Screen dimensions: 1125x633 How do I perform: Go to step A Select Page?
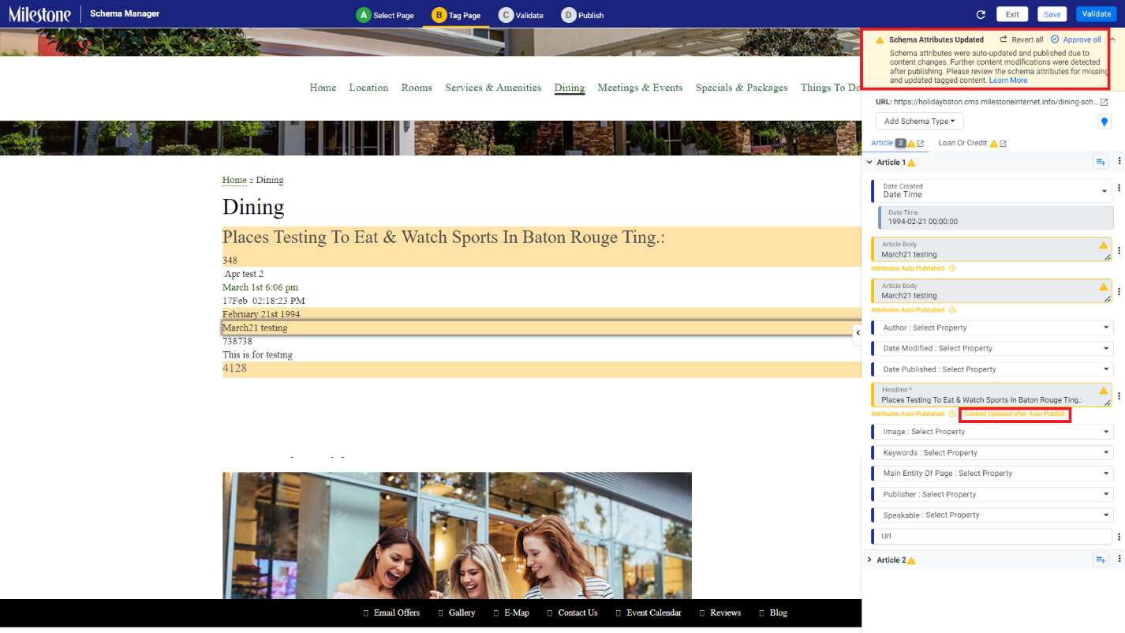point(385,15)
